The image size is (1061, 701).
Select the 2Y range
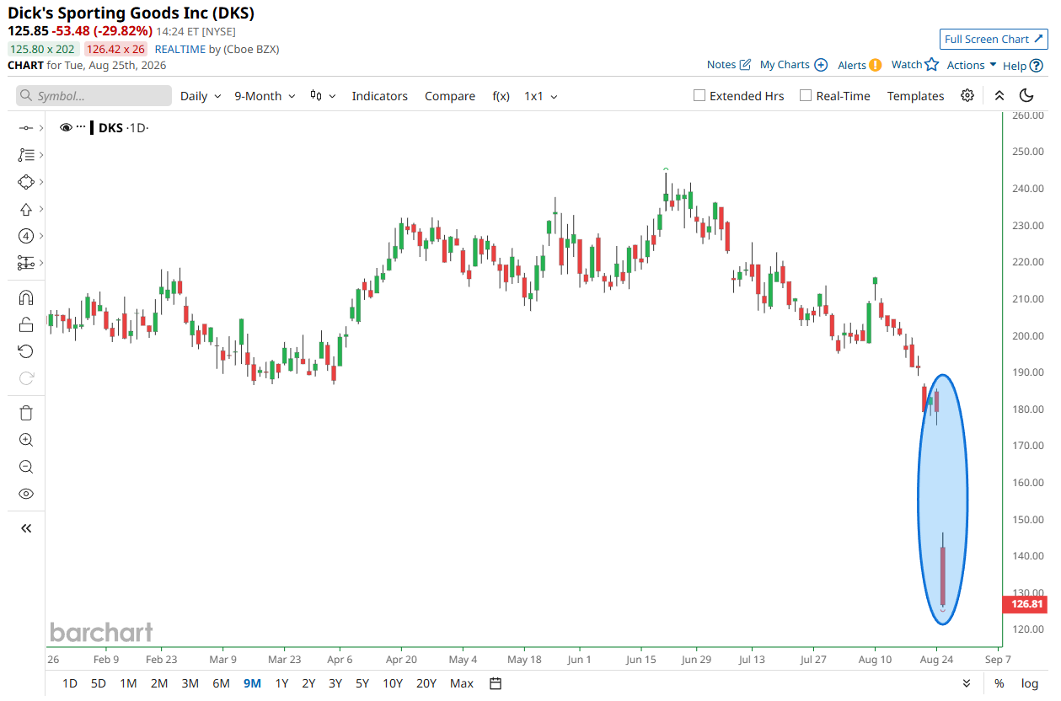309,683
